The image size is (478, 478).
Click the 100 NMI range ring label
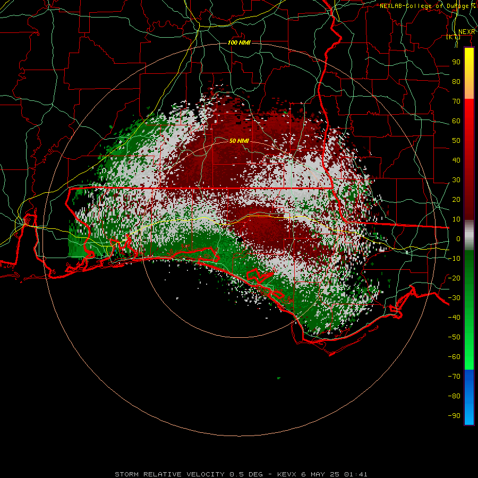tap(240, 42)
